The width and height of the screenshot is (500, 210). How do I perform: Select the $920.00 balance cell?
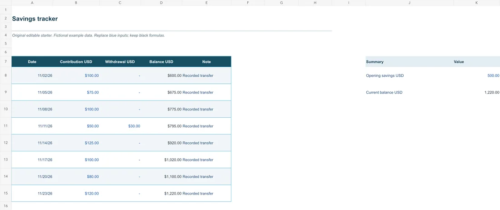tap(161, 143)
